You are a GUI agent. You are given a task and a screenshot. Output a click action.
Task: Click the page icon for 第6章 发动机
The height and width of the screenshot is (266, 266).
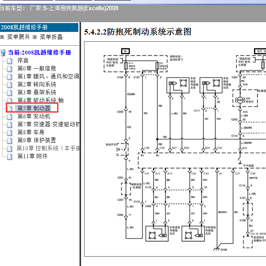(9, 117)
